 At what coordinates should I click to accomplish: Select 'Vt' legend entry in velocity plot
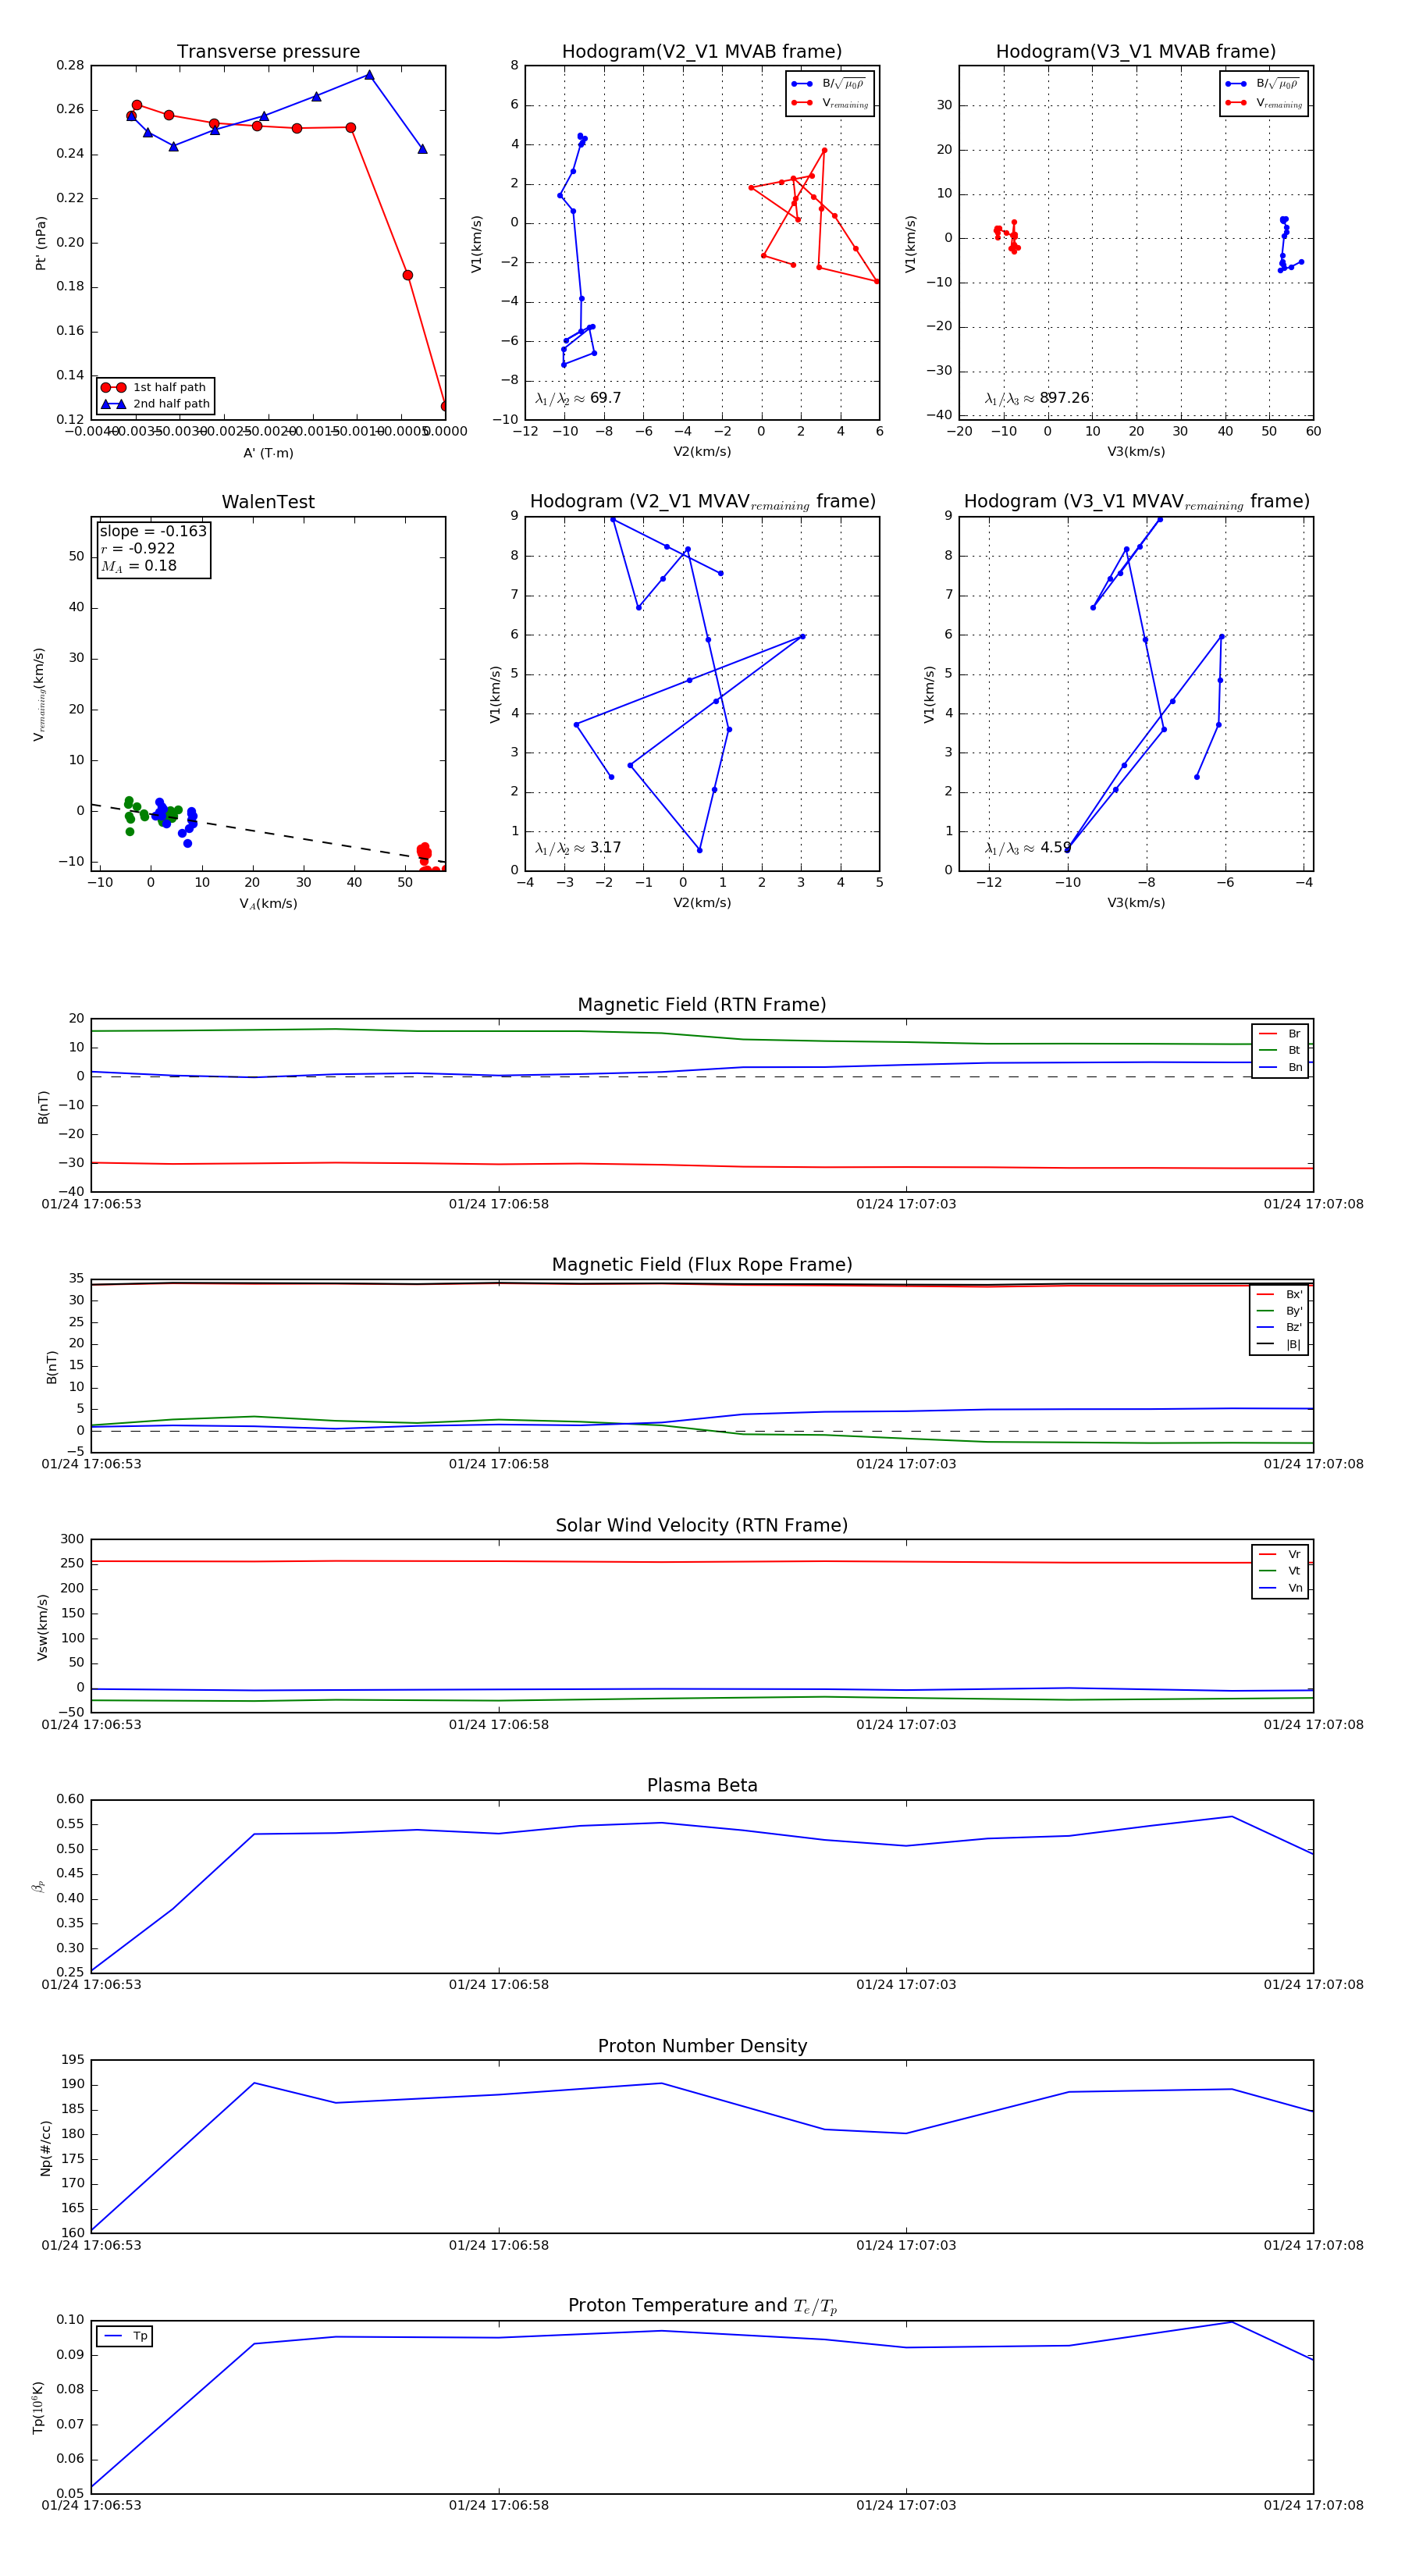[1280, 1571]
